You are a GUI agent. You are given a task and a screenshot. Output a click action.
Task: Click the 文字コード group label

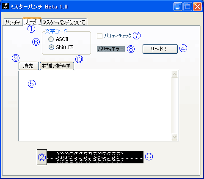(x=56, y=31)
